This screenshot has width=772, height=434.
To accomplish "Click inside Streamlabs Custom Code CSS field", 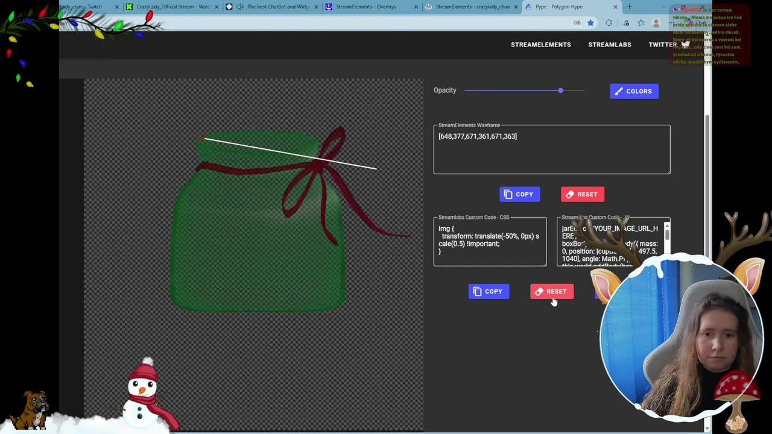I will tap(490, 242).
